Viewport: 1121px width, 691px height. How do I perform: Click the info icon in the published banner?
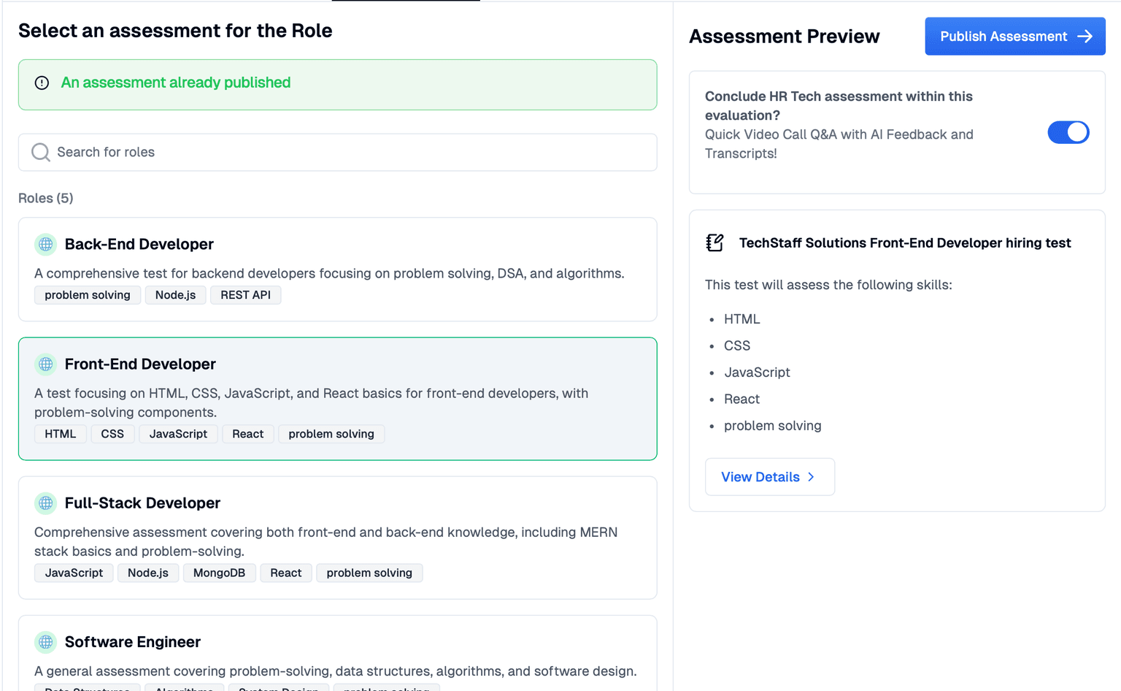(x=42, y=83)
